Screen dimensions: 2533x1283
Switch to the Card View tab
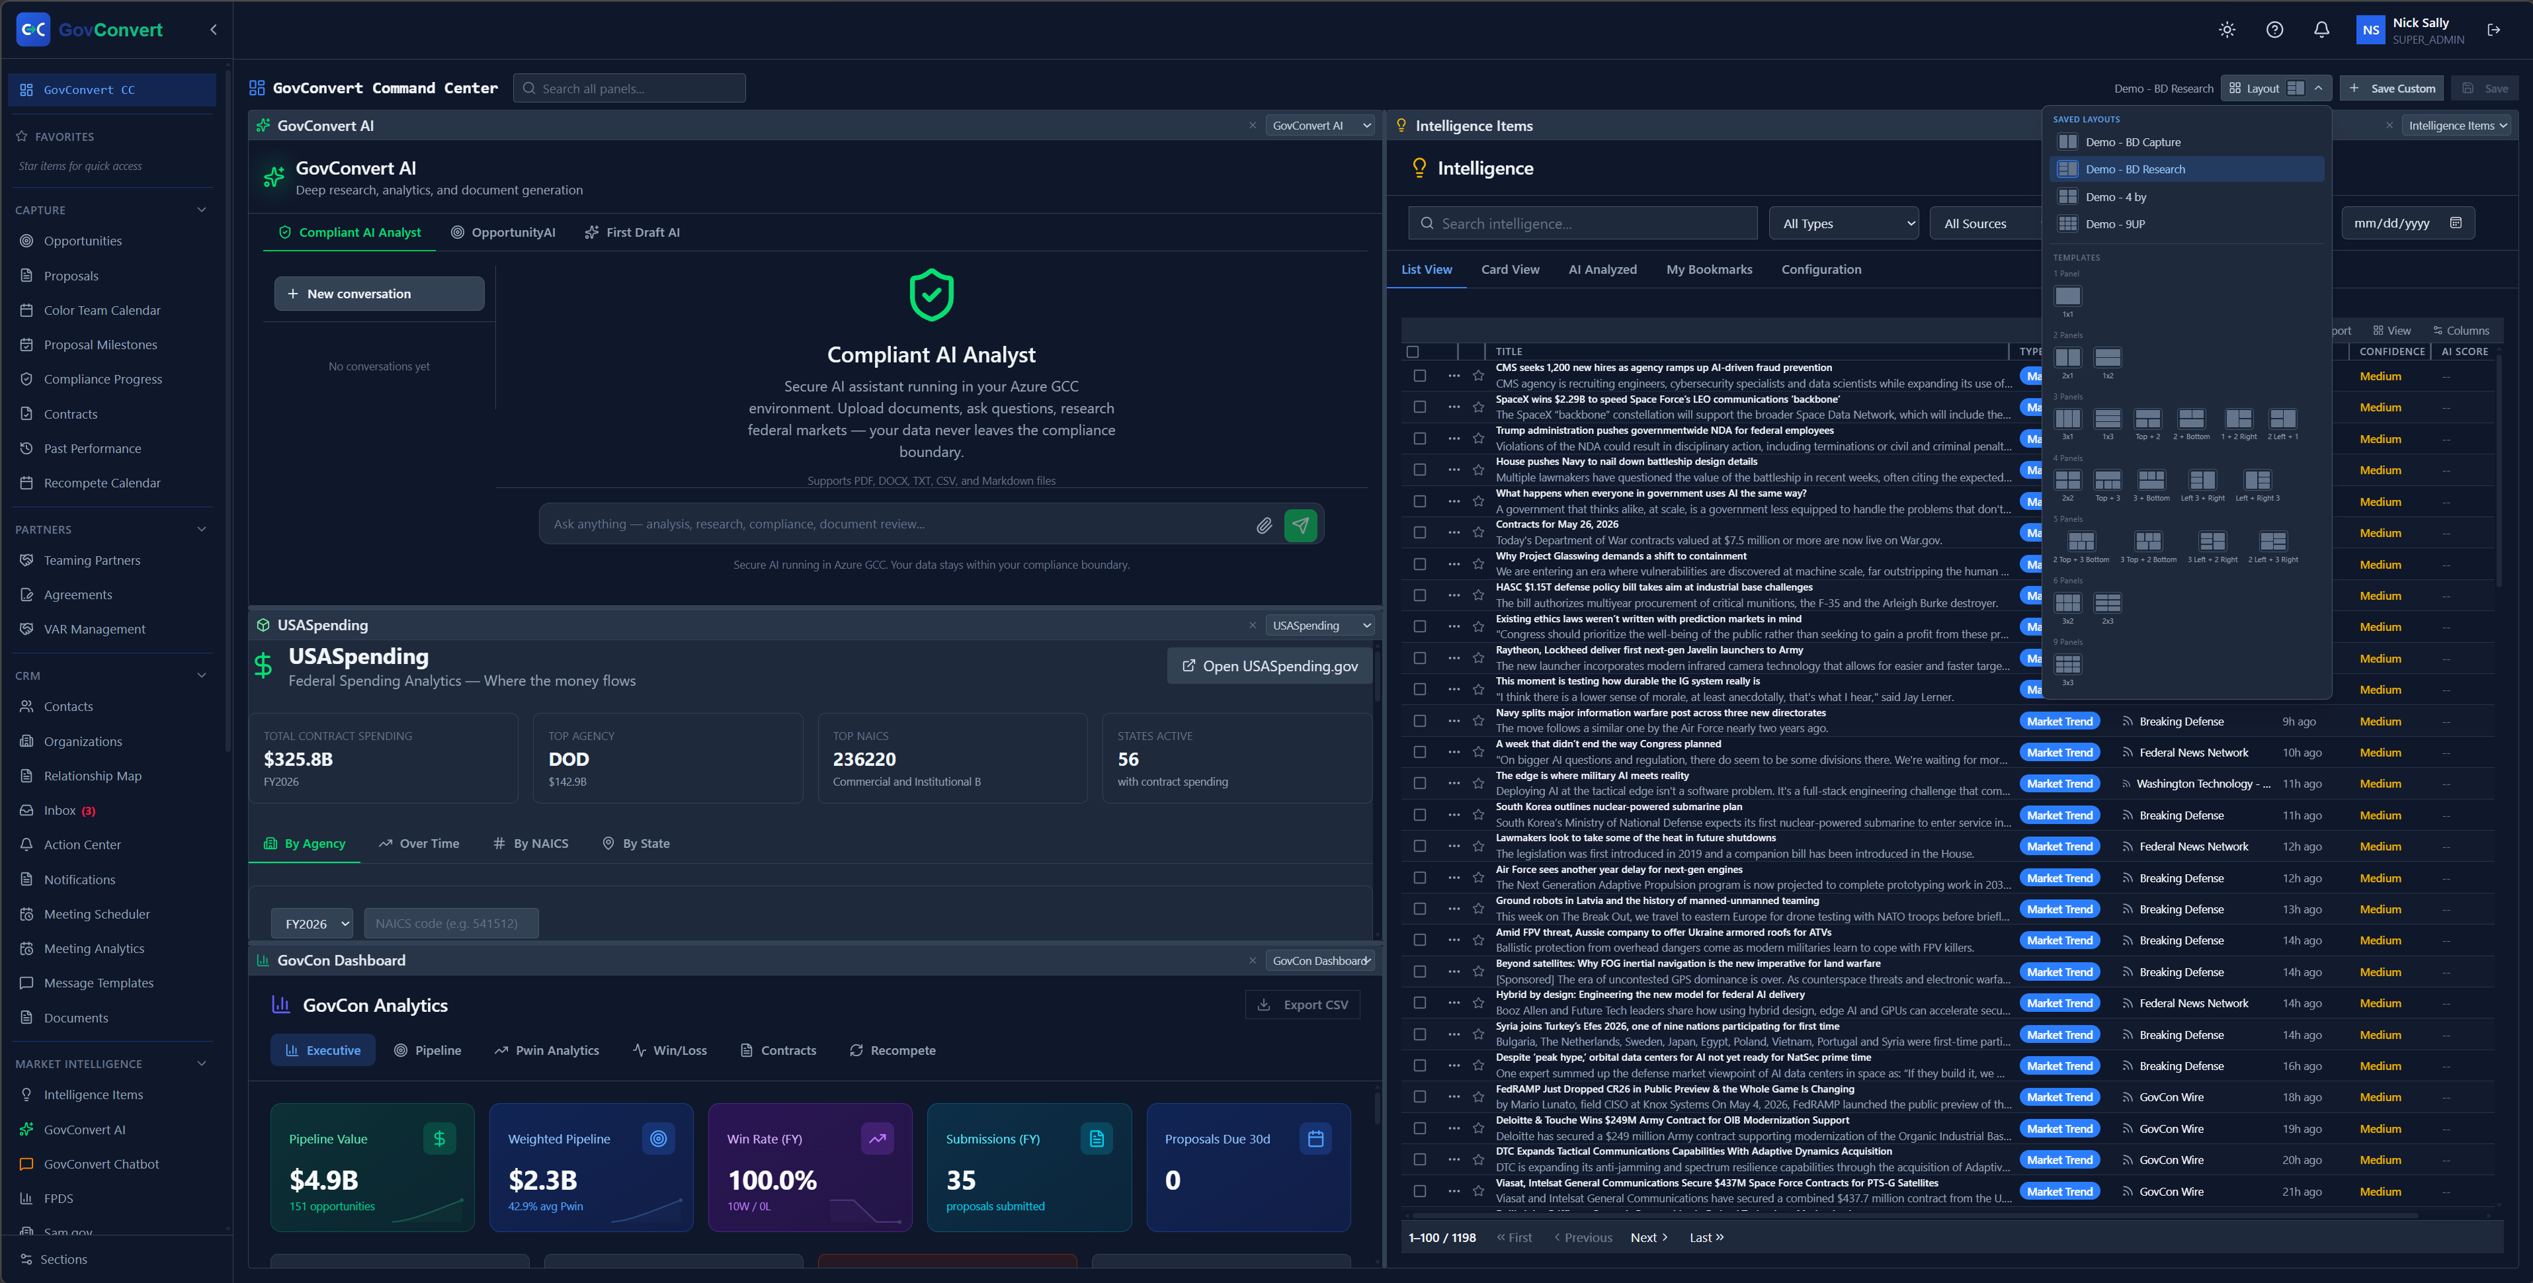point(1511,269)
